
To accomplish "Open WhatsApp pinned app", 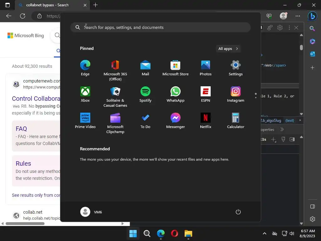I will 176,94.
